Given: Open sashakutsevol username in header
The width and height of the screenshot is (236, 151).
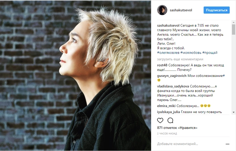Looking at the screenshot, I should [181, 10].
